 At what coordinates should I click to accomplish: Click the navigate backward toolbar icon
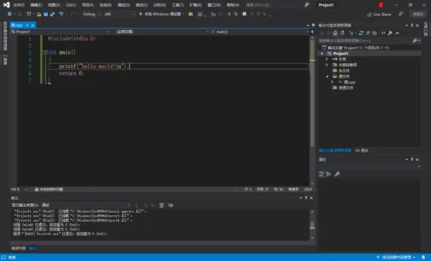(9, 14)
